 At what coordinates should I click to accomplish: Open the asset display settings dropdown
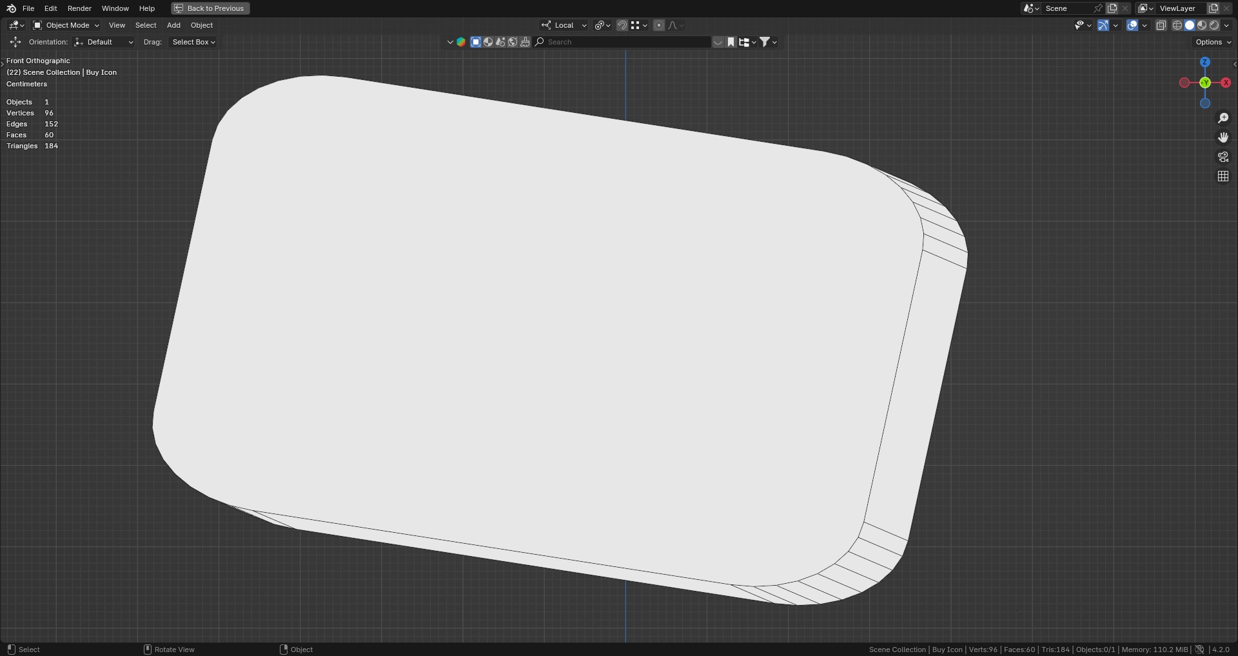pyautogui.click(x=747, y=42)
